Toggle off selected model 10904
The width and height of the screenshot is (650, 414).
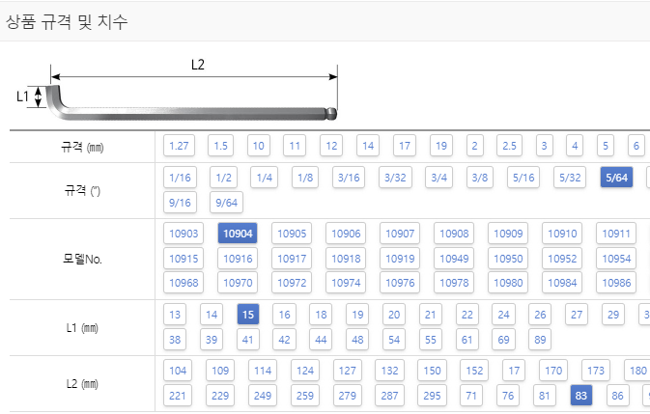(238, 234)
